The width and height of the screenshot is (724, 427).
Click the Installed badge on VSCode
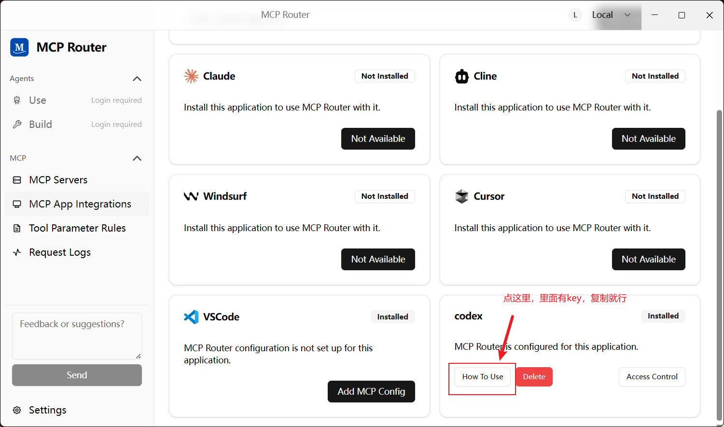392,317
